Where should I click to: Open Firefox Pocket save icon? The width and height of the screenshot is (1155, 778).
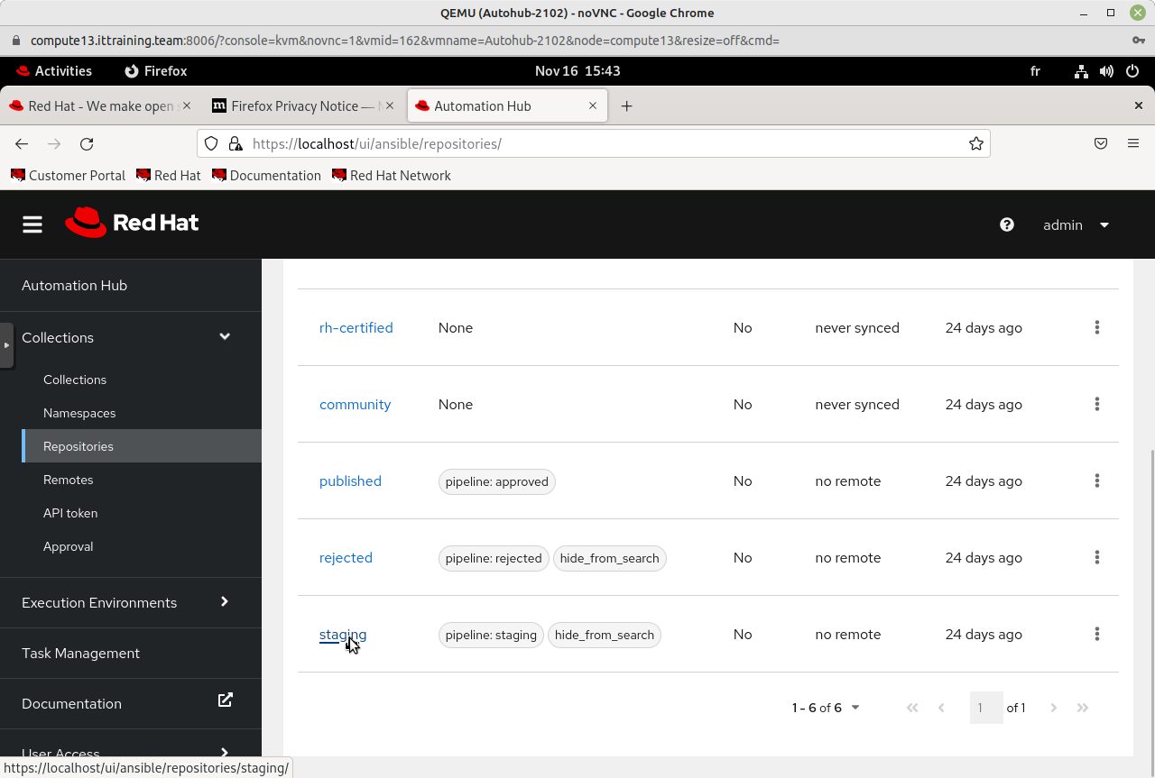click(1101, 143)
